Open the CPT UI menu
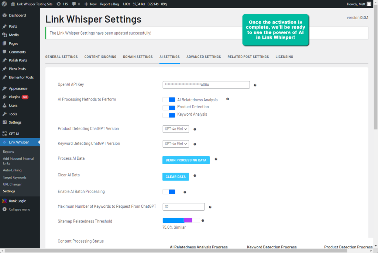378x253 pixels. 20,133
